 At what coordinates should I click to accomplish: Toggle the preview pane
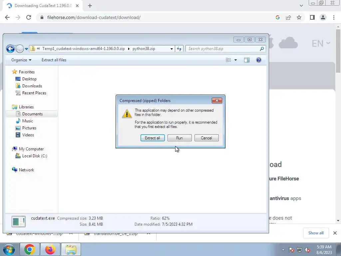247,60
